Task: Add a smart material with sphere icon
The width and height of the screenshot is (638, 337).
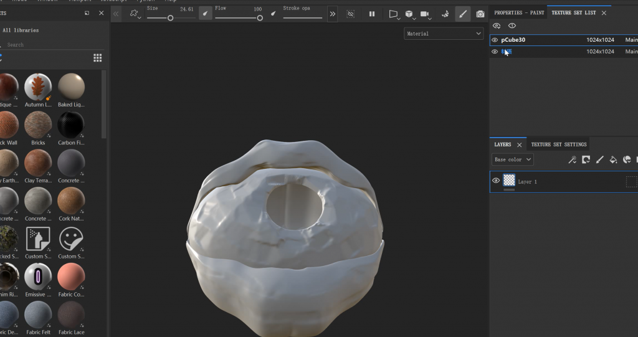Action: pyautogui.click(x=627, y=159)
